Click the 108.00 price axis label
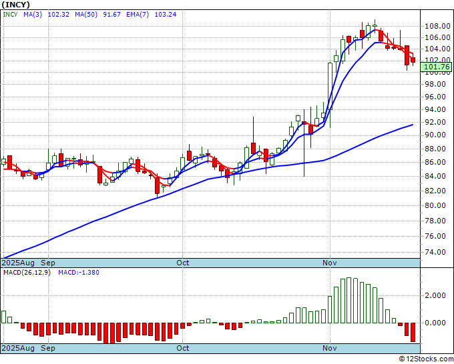This screenshot has height=364, width=454. (x=437, y=27)
